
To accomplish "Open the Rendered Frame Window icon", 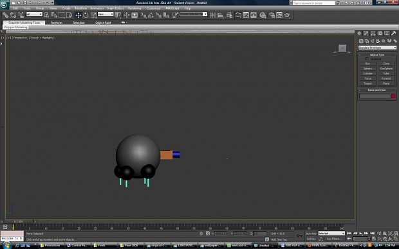I will click(x=279, y=15).
